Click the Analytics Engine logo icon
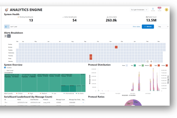The image size is (177, 118). coord(7,10)
